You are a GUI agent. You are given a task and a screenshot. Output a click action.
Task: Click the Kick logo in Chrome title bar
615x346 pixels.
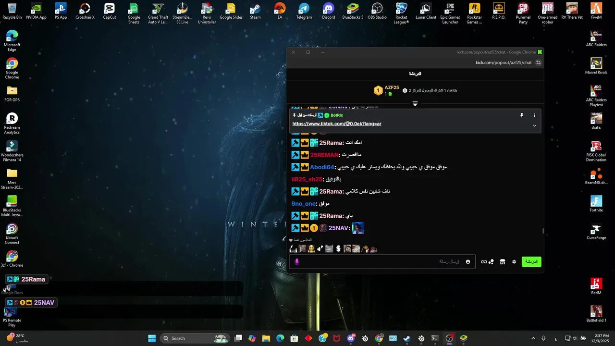tap(540, 52)
